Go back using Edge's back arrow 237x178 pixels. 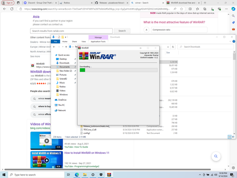[5, 9]
